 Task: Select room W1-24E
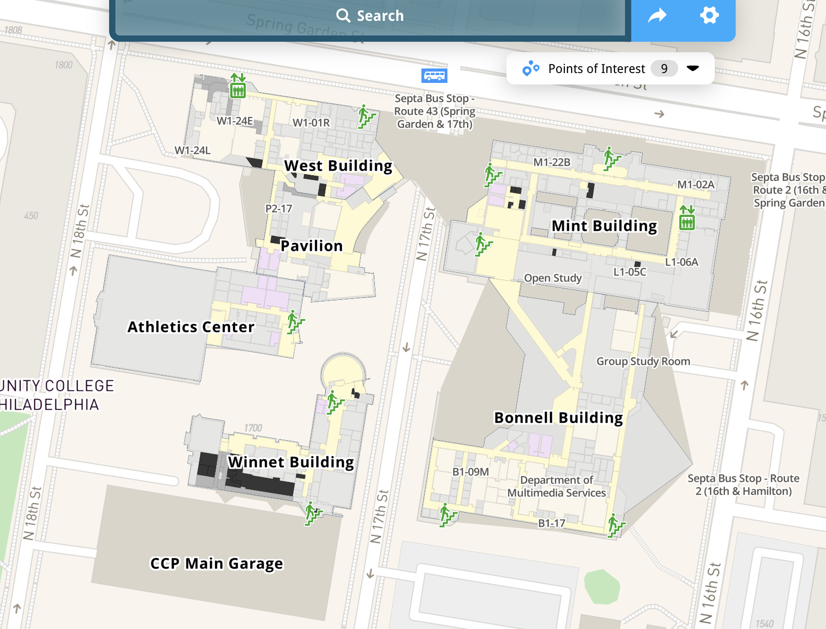(235, 121)
